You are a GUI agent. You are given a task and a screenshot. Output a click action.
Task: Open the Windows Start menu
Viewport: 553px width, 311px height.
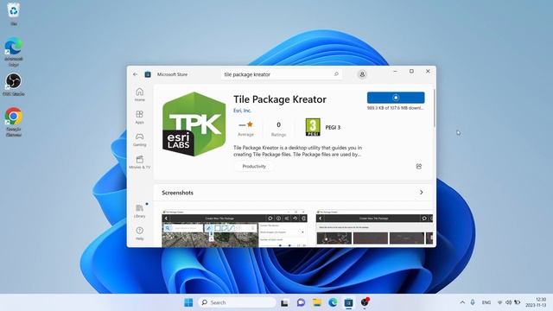coord(188,302)
